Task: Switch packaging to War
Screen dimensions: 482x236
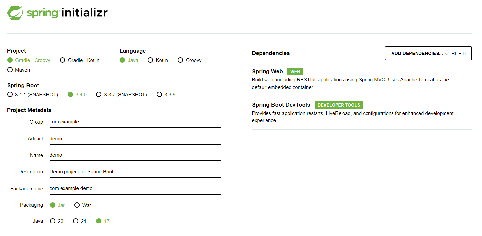Action: coord(83,205)
